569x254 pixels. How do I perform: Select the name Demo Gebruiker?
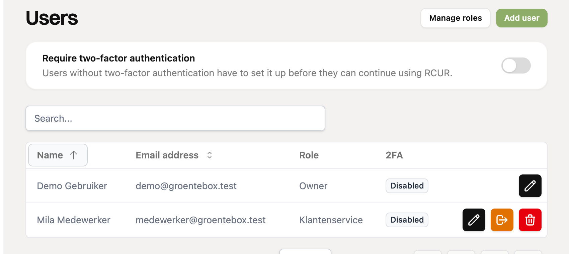(72, 186)
